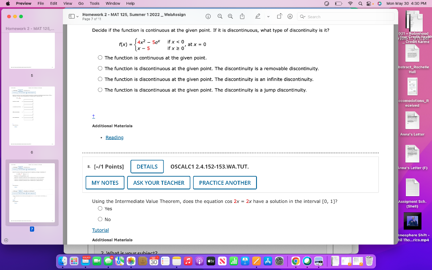Open Calendar from the Dock

point(154,261)
